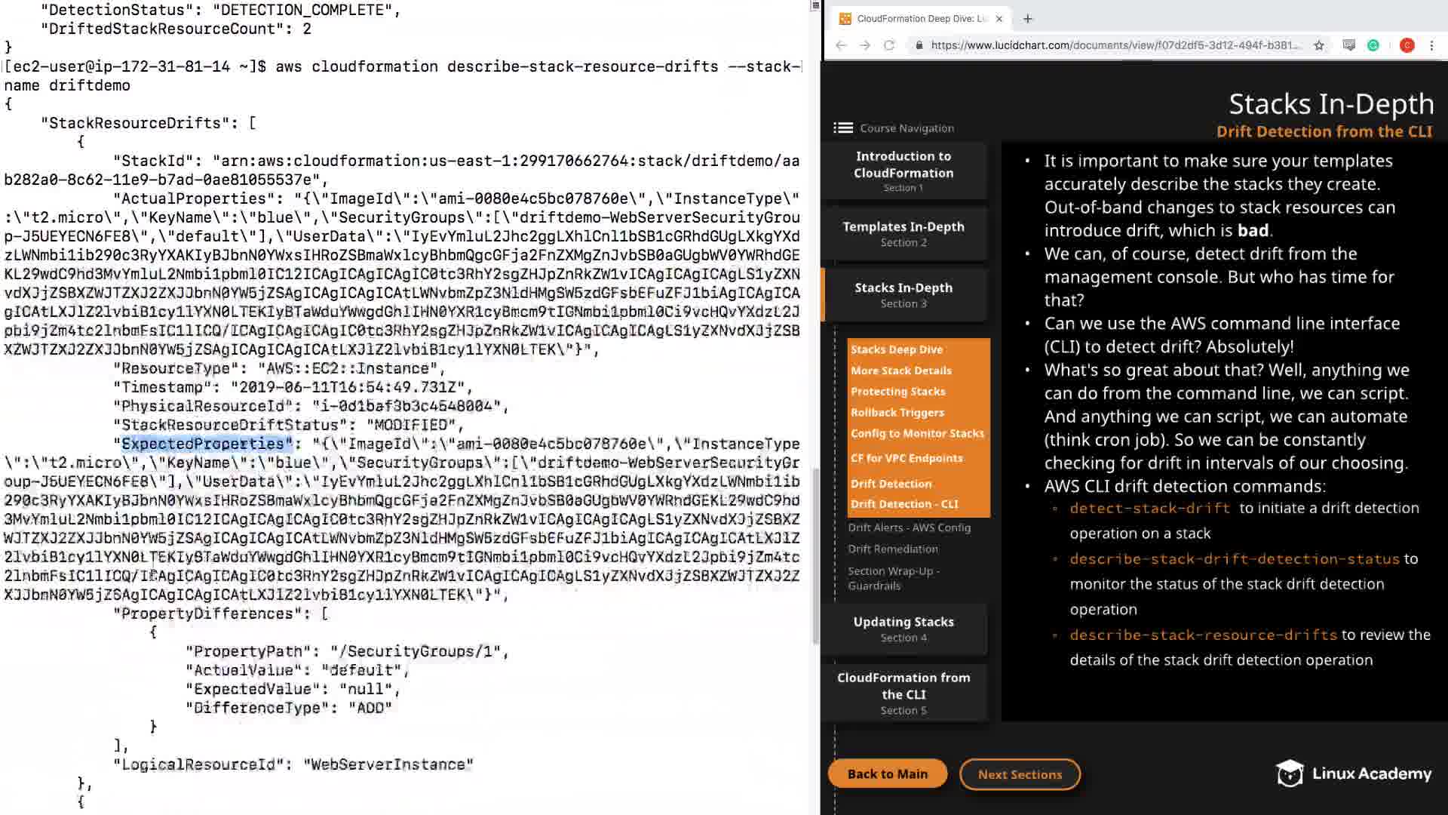1448x815 pixels.
Task: Open Chrome three-dot menu
Action: pos(1431,45)
